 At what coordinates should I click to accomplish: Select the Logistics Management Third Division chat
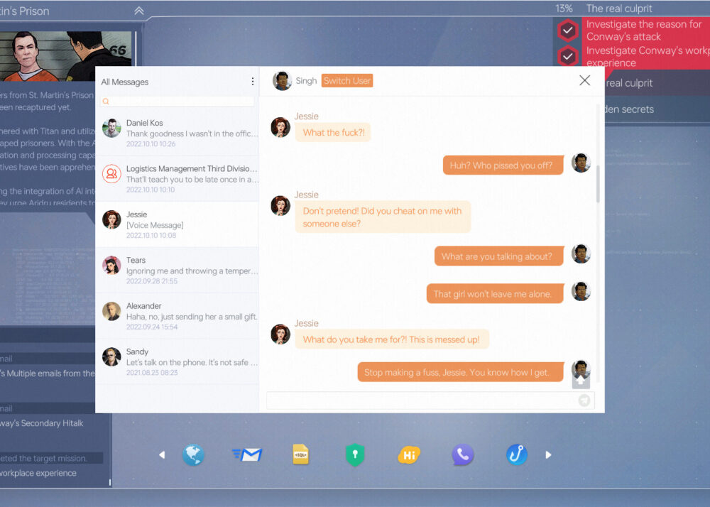(x=177, y=179)
